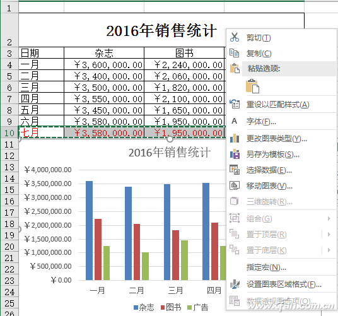Image resolution: width=338 pixels, height=316 pixels.
Task: Select the 三月 date cell
Action: [x=42, y=87]
